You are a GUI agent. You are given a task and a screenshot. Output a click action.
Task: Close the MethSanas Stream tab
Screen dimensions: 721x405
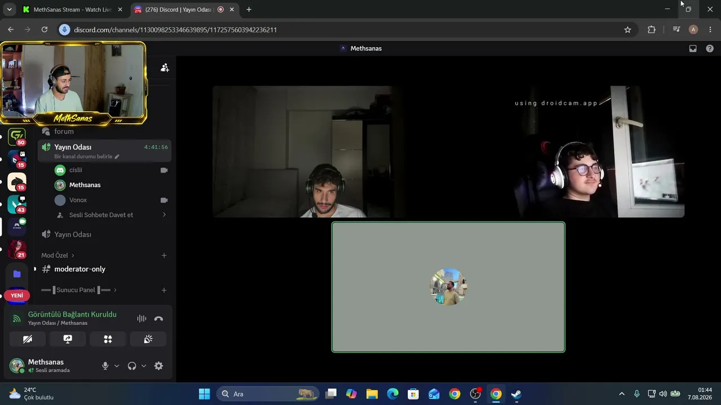click(x=120, y=10)
